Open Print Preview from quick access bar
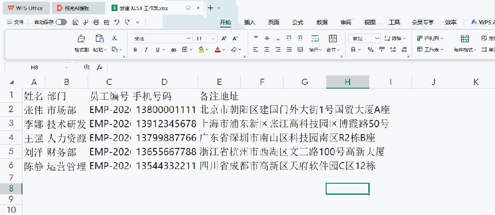Image resolution: width=495 pixels, height=215 pixels. pyautogui.click(x=107, y=22)
